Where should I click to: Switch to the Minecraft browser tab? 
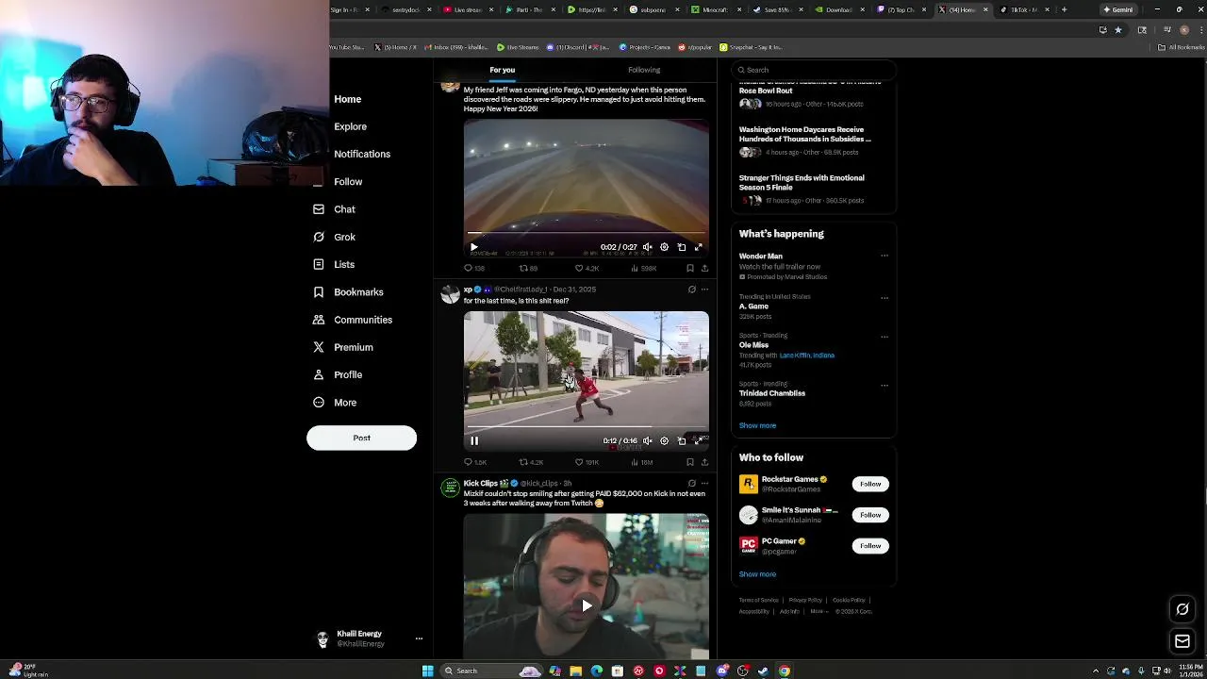click(x=715, y=9)
